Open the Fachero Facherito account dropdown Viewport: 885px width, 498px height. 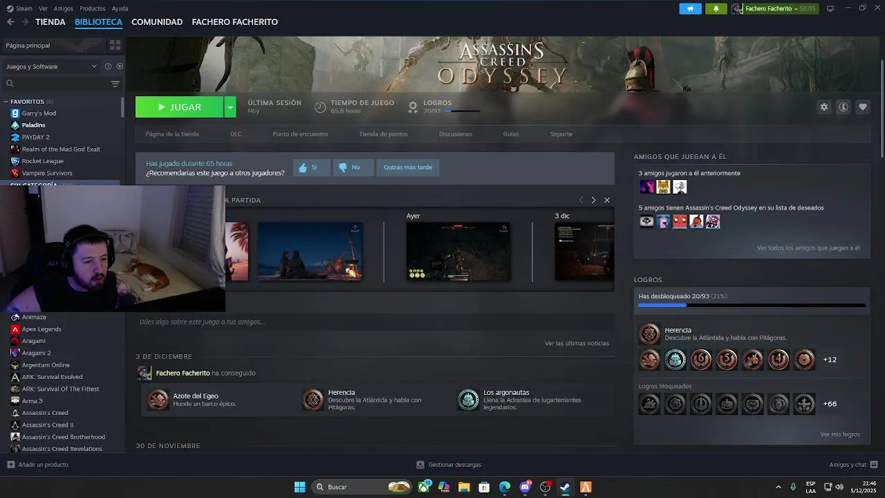(774, 8)
